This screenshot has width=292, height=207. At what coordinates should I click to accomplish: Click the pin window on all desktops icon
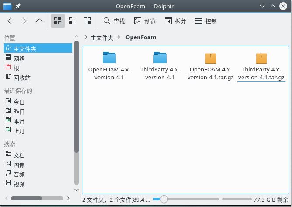(x=18, y=6)
